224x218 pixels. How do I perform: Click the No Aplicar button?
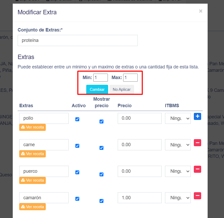[122, 89]
